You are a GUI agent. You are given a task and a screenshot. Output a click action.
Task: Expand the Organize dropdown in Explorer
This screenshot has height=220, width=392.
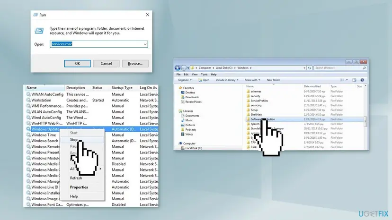(x=191, y=80)
